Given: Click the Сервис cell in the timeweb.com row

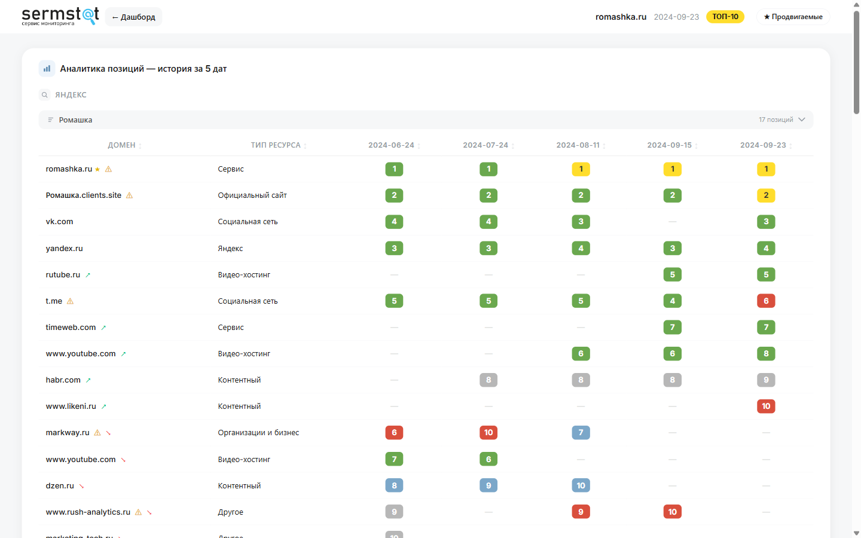Looking at the screenshot, I should click(x=231, y=328).
